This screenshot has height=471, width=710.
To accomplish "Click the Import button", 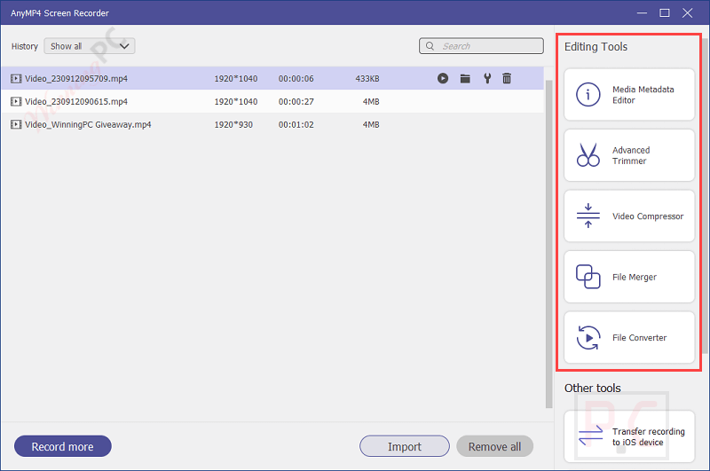I will point(405,446).
